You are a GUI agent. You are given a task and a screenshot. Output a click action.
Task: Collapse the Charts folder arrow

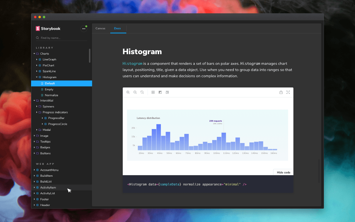coord(34,54)
